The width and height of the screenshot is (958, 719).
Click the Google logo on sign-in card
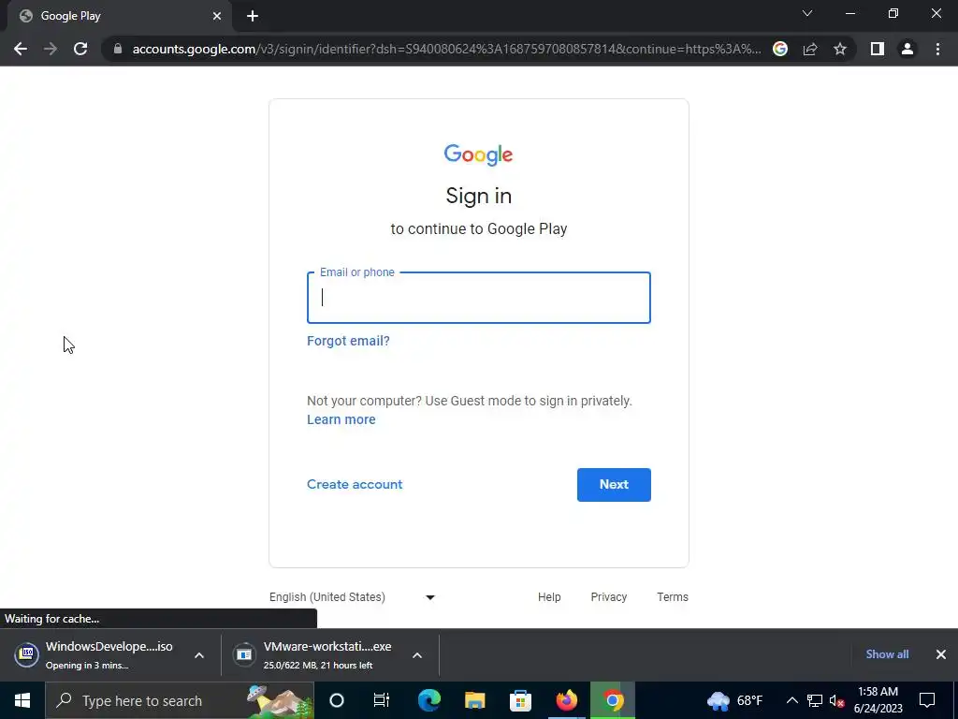tap(478, 154)
